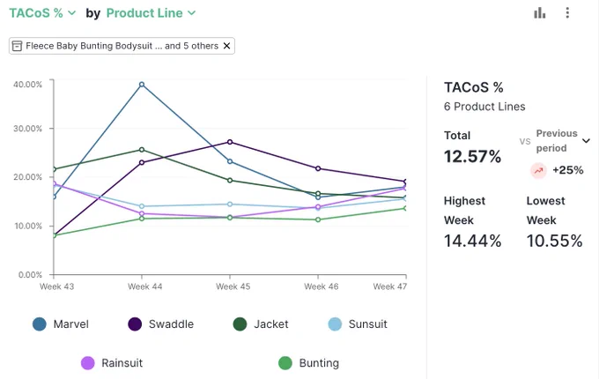Toggle the Sunsuit legend color dot

click(x=335, y=324)
